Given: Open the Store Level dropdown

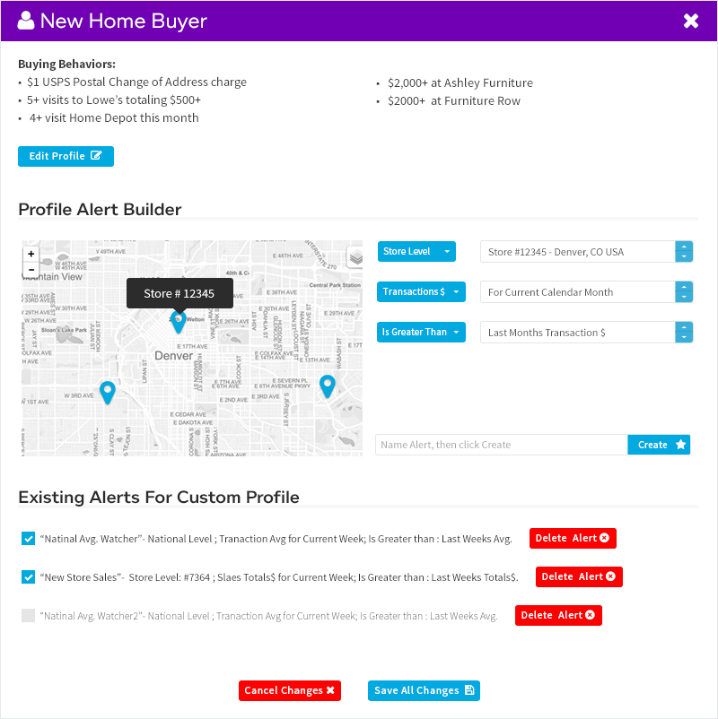Looking at the screenshot, I should point(416,252).
